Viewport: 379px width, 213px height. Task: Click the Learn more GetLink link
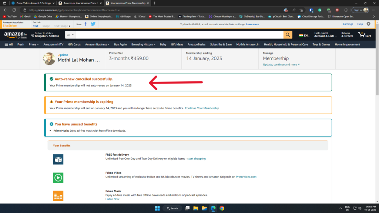[252, 24]
